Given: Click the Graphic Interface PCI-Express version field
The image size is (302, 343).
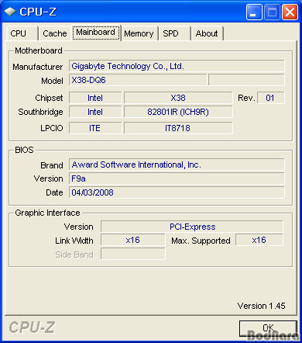Looking at the screenshot, I should tap(192, 227).
